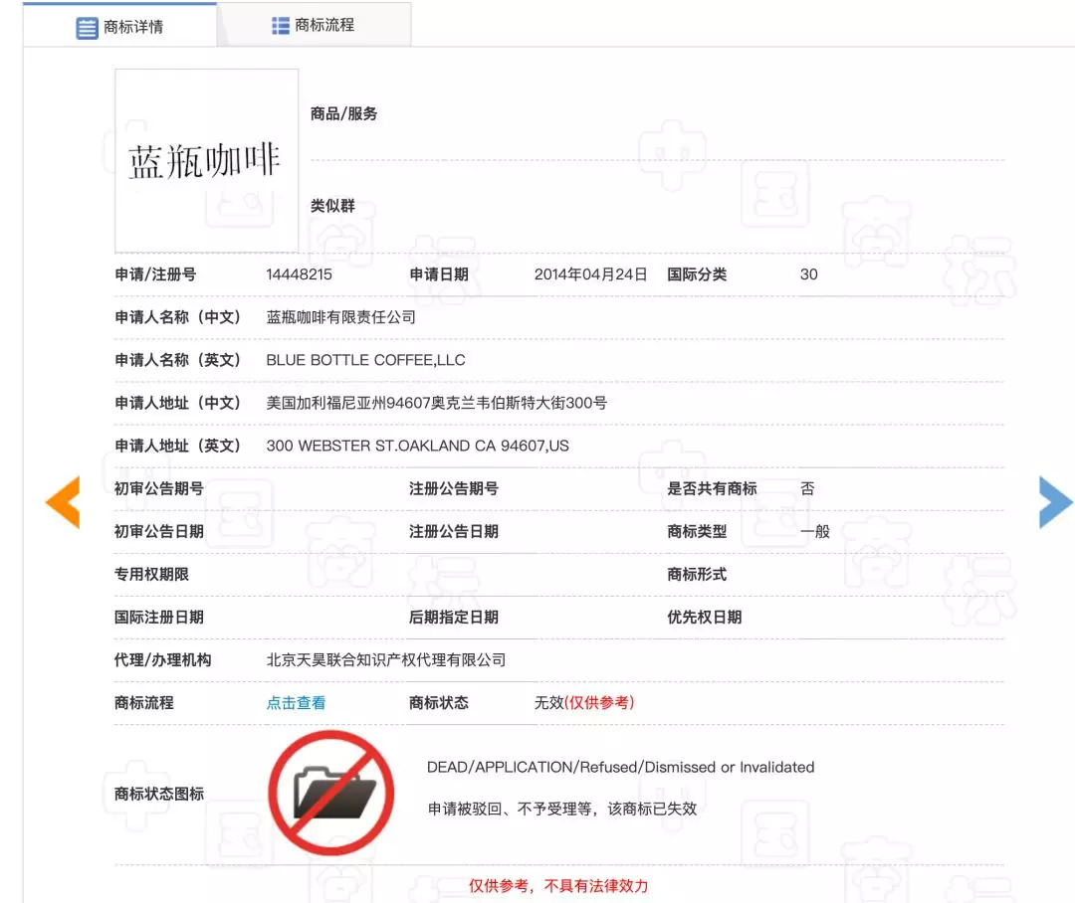Screen dimensions: 1075x903
Task: Click the 蓝瓶咖啡 trademark image thumbnail
Action: pos(206,160)
